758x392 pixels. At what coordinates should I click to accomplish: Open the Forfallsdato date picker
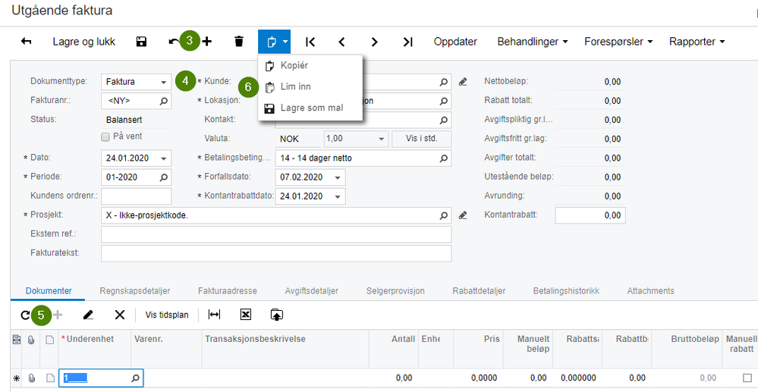(x=338, y=177)
